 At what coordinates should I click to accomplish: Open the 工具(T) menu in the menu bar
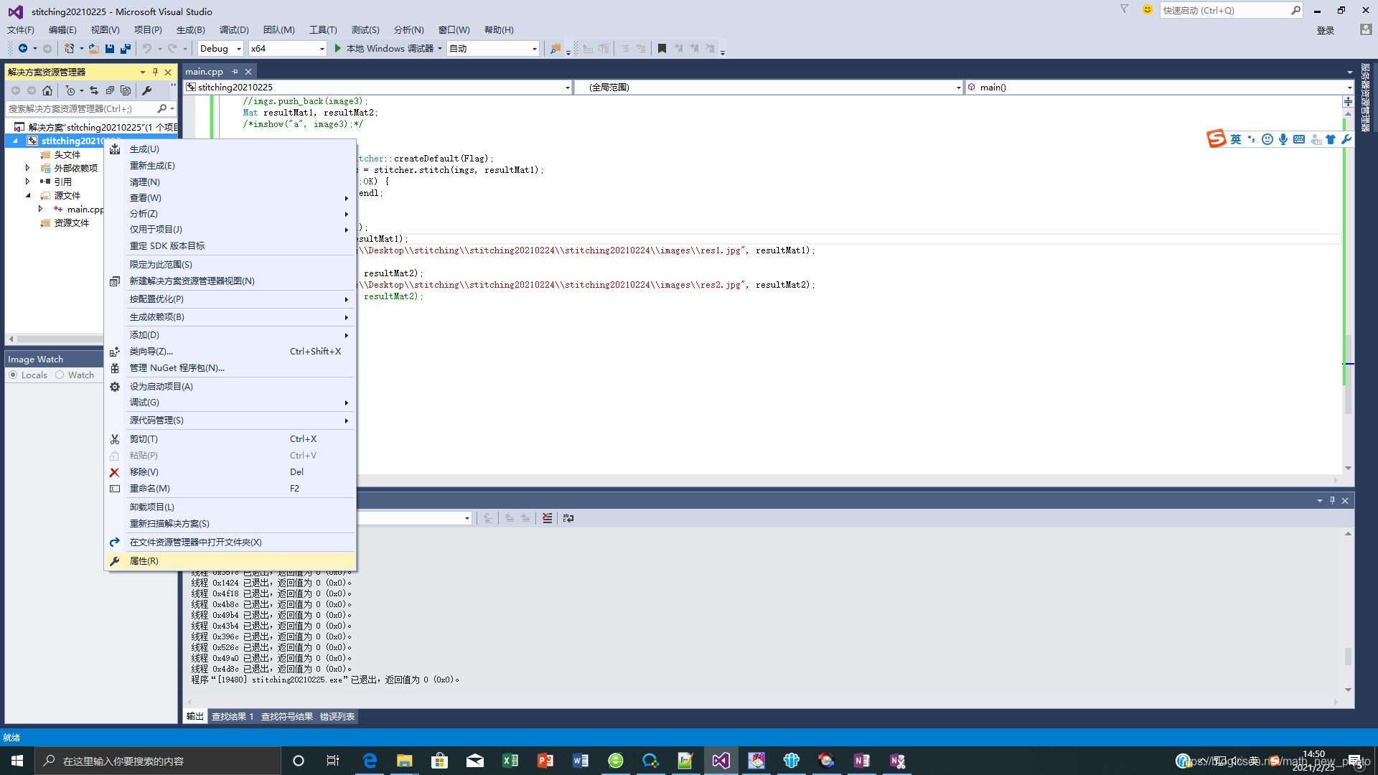pyautogui.click(x=323, y=30)
